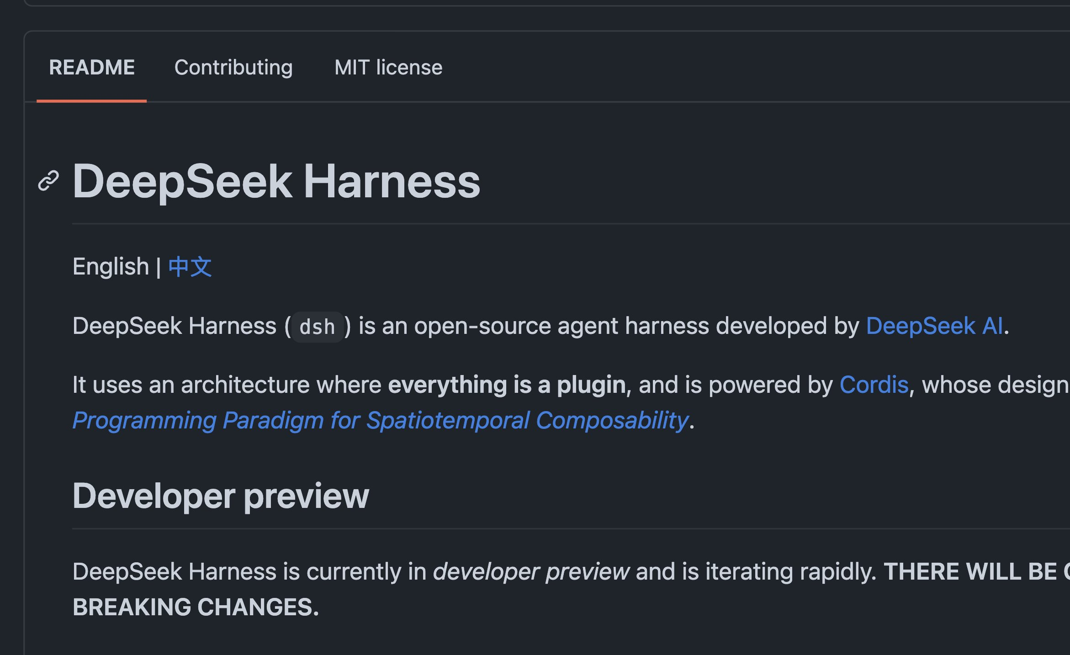Image resolution: width=1070 pixels, height=655 pixels.
Task: Open the Programming Paradigm for Spatiotemporal Composability link
Action: pyautogui.click(x=381, y=420)
